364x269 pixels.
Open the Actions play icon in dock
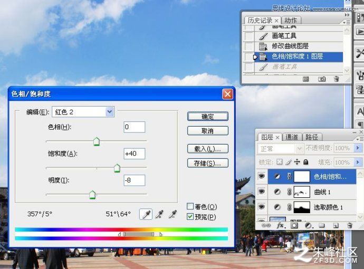coord(360,32)
